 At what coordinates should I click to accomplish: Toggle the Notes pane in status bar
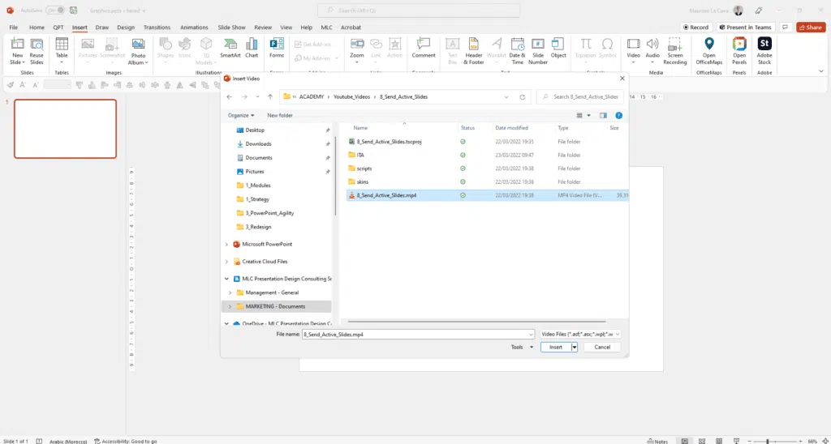pyautogui.click(x=658, y=441)
